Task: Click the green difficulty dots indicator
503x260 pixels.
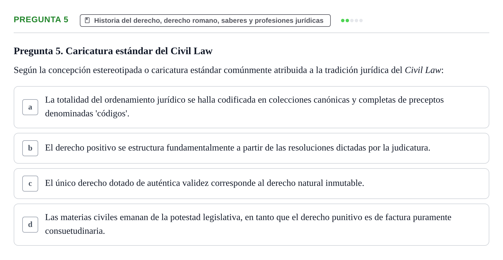Action: coord(352,21)
